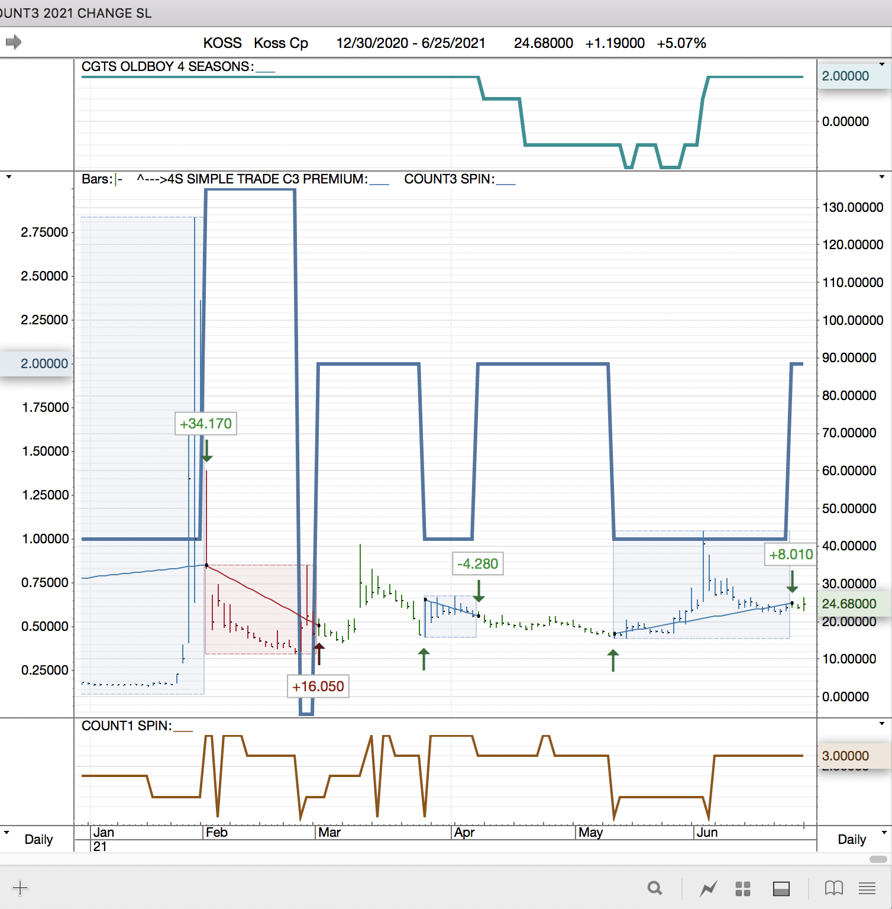
Task: Open the magnifying glass search tool
Action: tap(654, 888)
